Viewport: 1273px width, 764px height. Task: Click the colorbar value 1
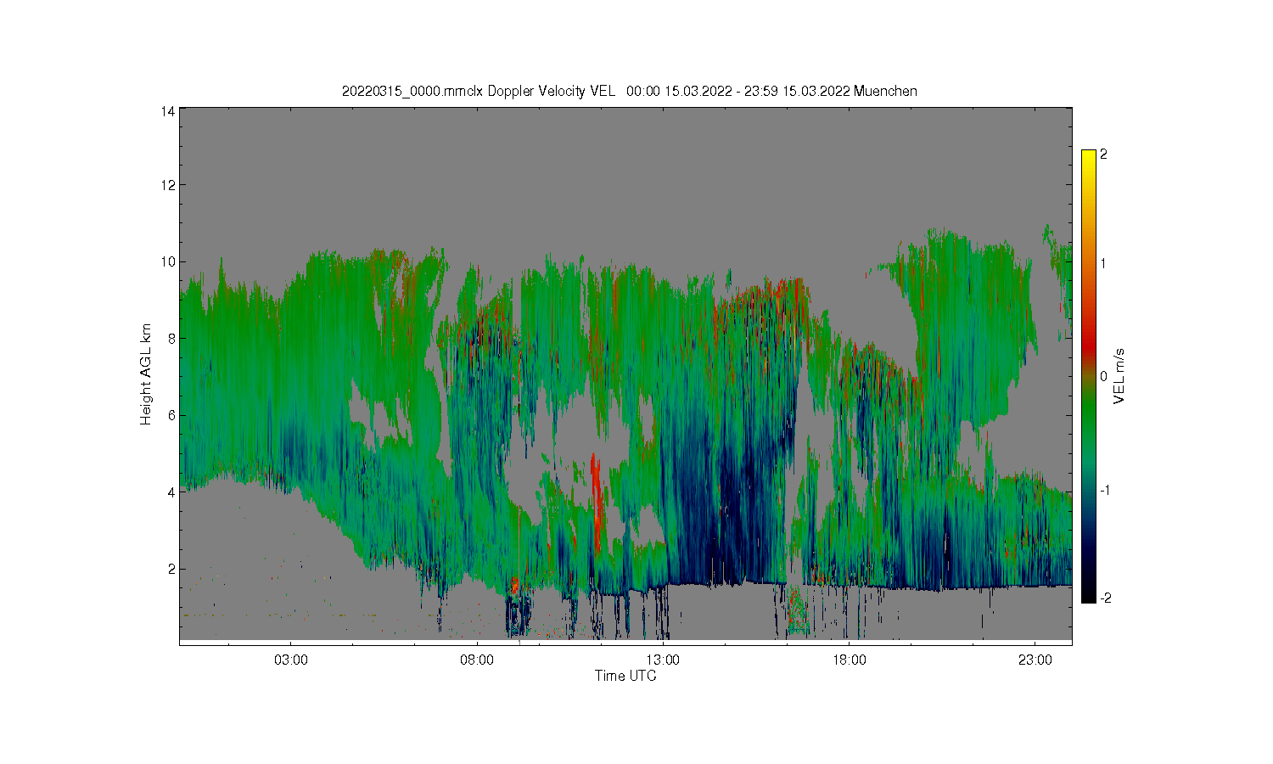pyautogui.click(x=1103, y=263)
